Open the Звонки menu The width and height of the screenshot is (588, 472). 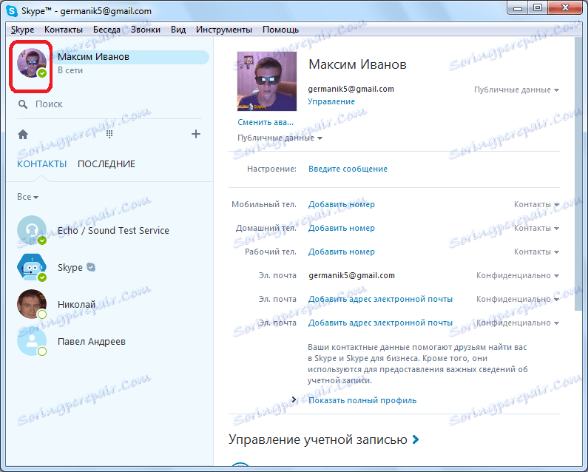146,30
